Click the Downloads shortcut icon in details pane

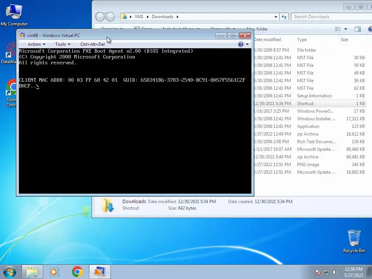(108, 205)
